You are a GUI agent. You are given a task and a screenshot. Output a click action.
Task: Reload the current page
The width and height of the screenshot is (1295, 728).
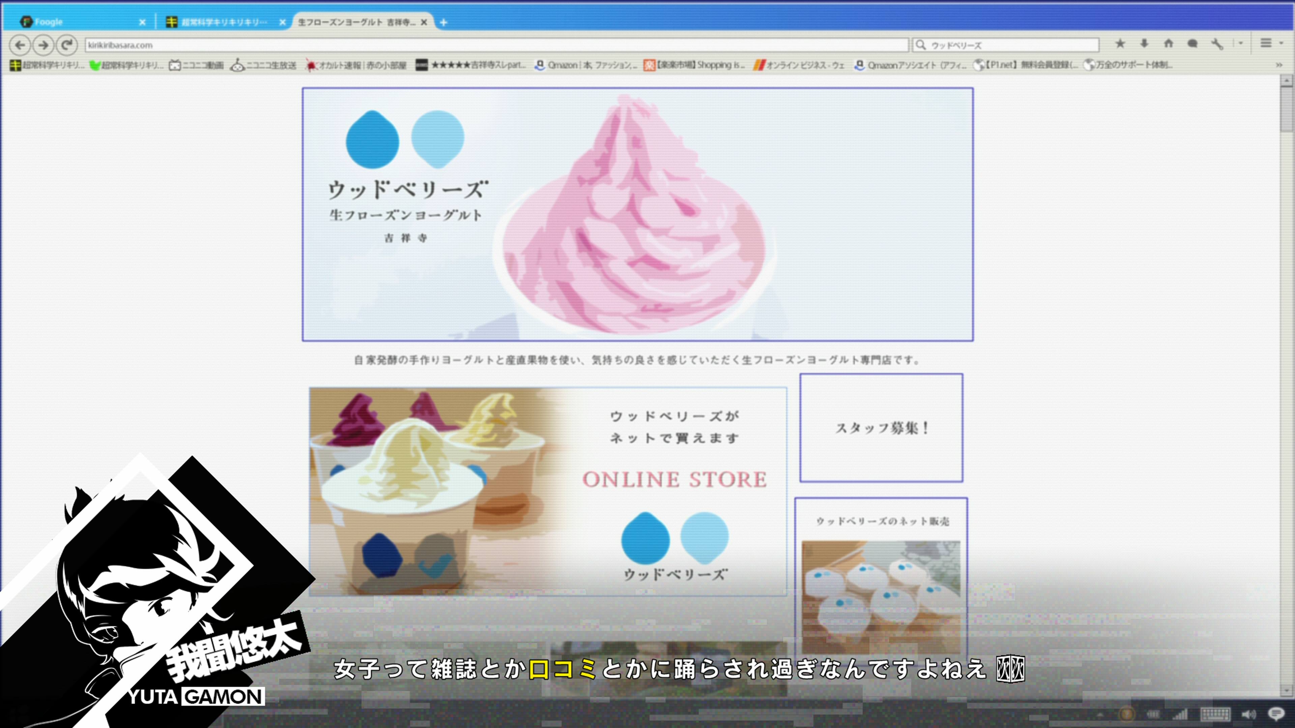tap(66, 45)
